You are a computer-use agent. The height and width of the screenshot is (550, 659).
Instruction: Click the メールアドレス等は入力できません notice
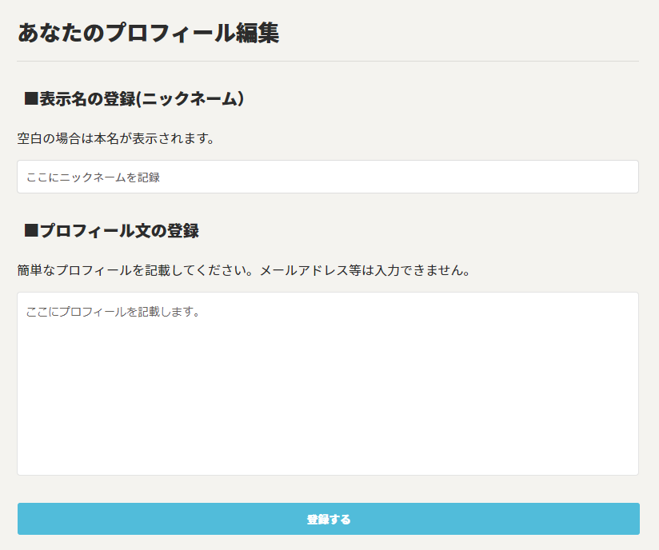(365, 270)
